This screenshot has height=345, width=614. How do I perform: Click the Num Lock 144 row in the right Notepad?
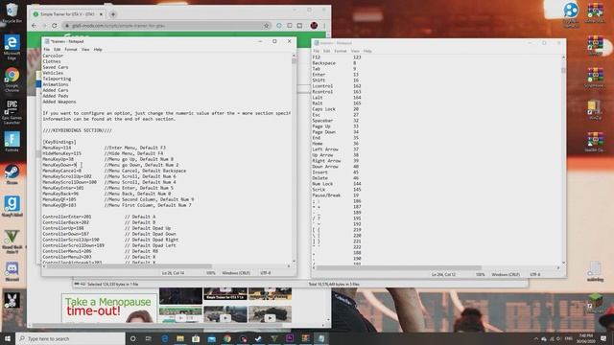(x=337, y=184)
